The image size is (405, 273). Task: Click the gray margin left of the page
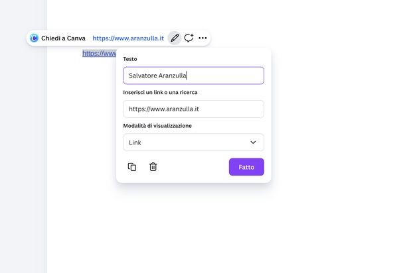23,166
